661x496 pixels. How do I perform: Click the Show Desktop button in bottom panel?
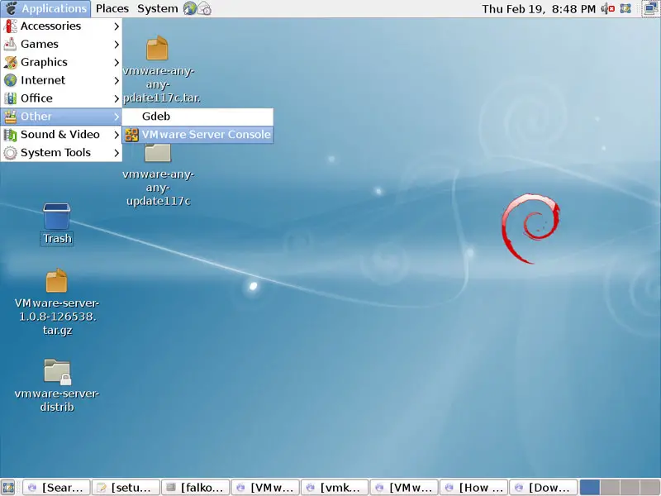8,487
